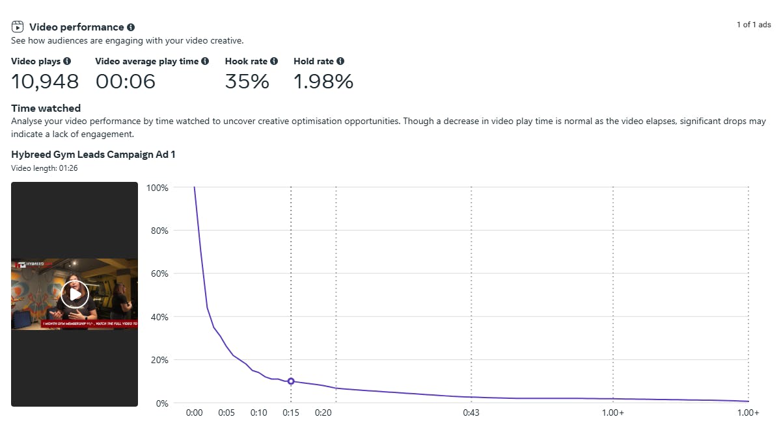Screen dimensions: 781x432
Task: Click the 00:06 average play time value
Action: click(126, 82)
